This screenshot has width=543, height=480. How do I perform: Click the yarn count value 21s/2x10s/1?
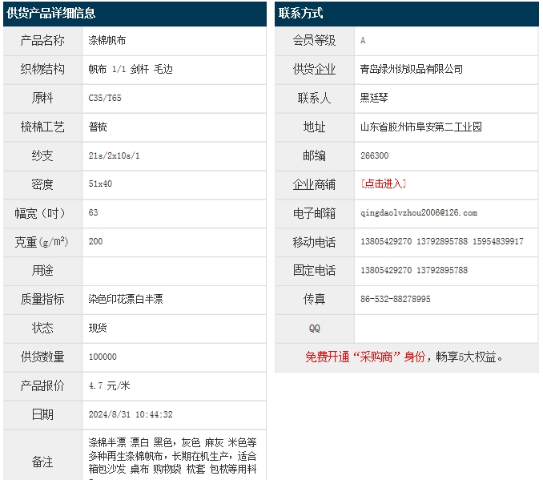pyautogui.click(x=114, y=155)
